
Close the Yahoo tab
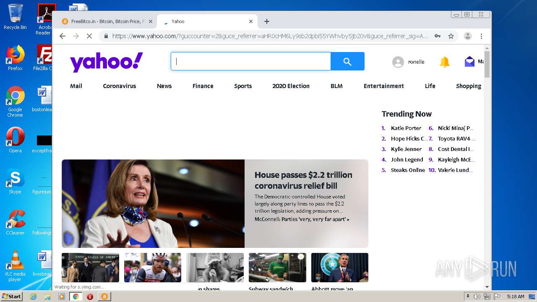click(x=251, y=21)
